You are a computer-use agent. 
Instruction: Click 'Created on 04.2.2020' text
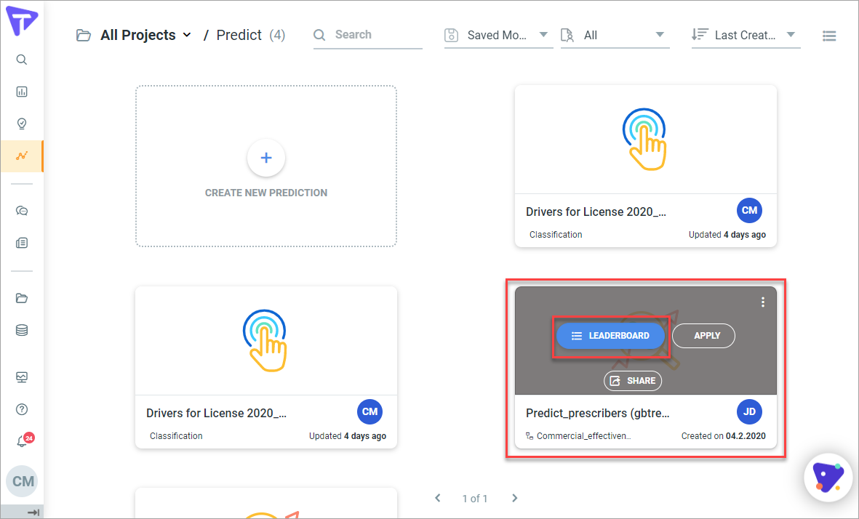pyautogui.click(x=723, y=436)
